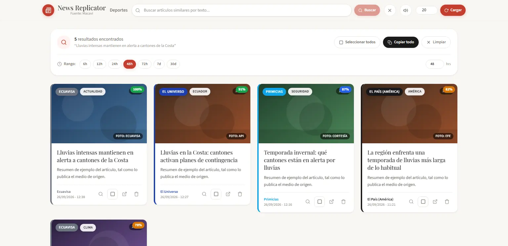The height and width of the screenshot is (246, 508).
Task: Click headline 'Lluvias intensas mantienen en alerta'
Action: click(95, 156)
